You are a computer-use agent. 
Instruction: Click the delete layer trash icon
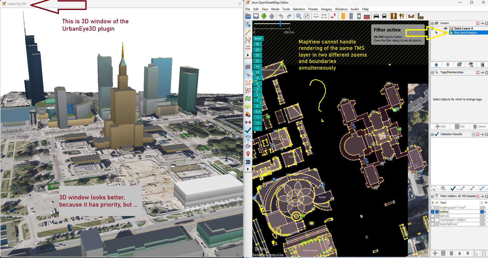click(x=482, y=64)
